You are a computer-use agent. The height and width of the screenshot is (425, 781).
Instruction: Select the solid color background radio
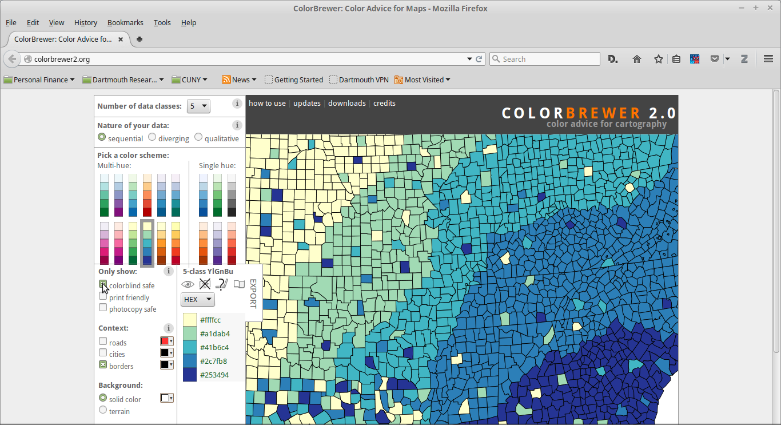pos(103,398)
